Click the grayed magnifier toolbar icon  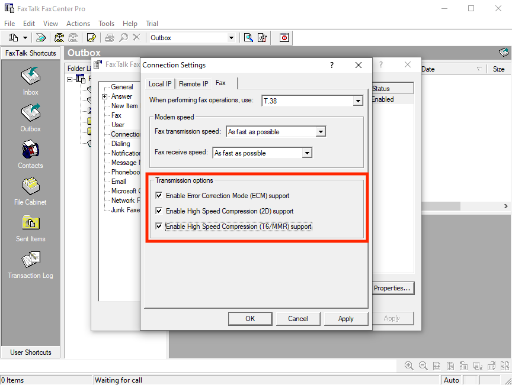pos(123,38)
